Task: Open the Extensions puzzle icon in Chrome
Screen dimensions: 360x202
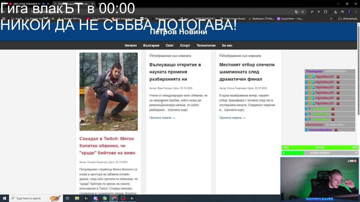Action: tap(325, 12)
